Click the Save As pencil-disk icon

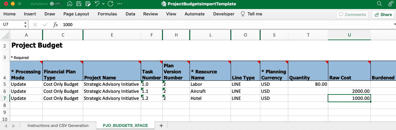coord(88,4)
